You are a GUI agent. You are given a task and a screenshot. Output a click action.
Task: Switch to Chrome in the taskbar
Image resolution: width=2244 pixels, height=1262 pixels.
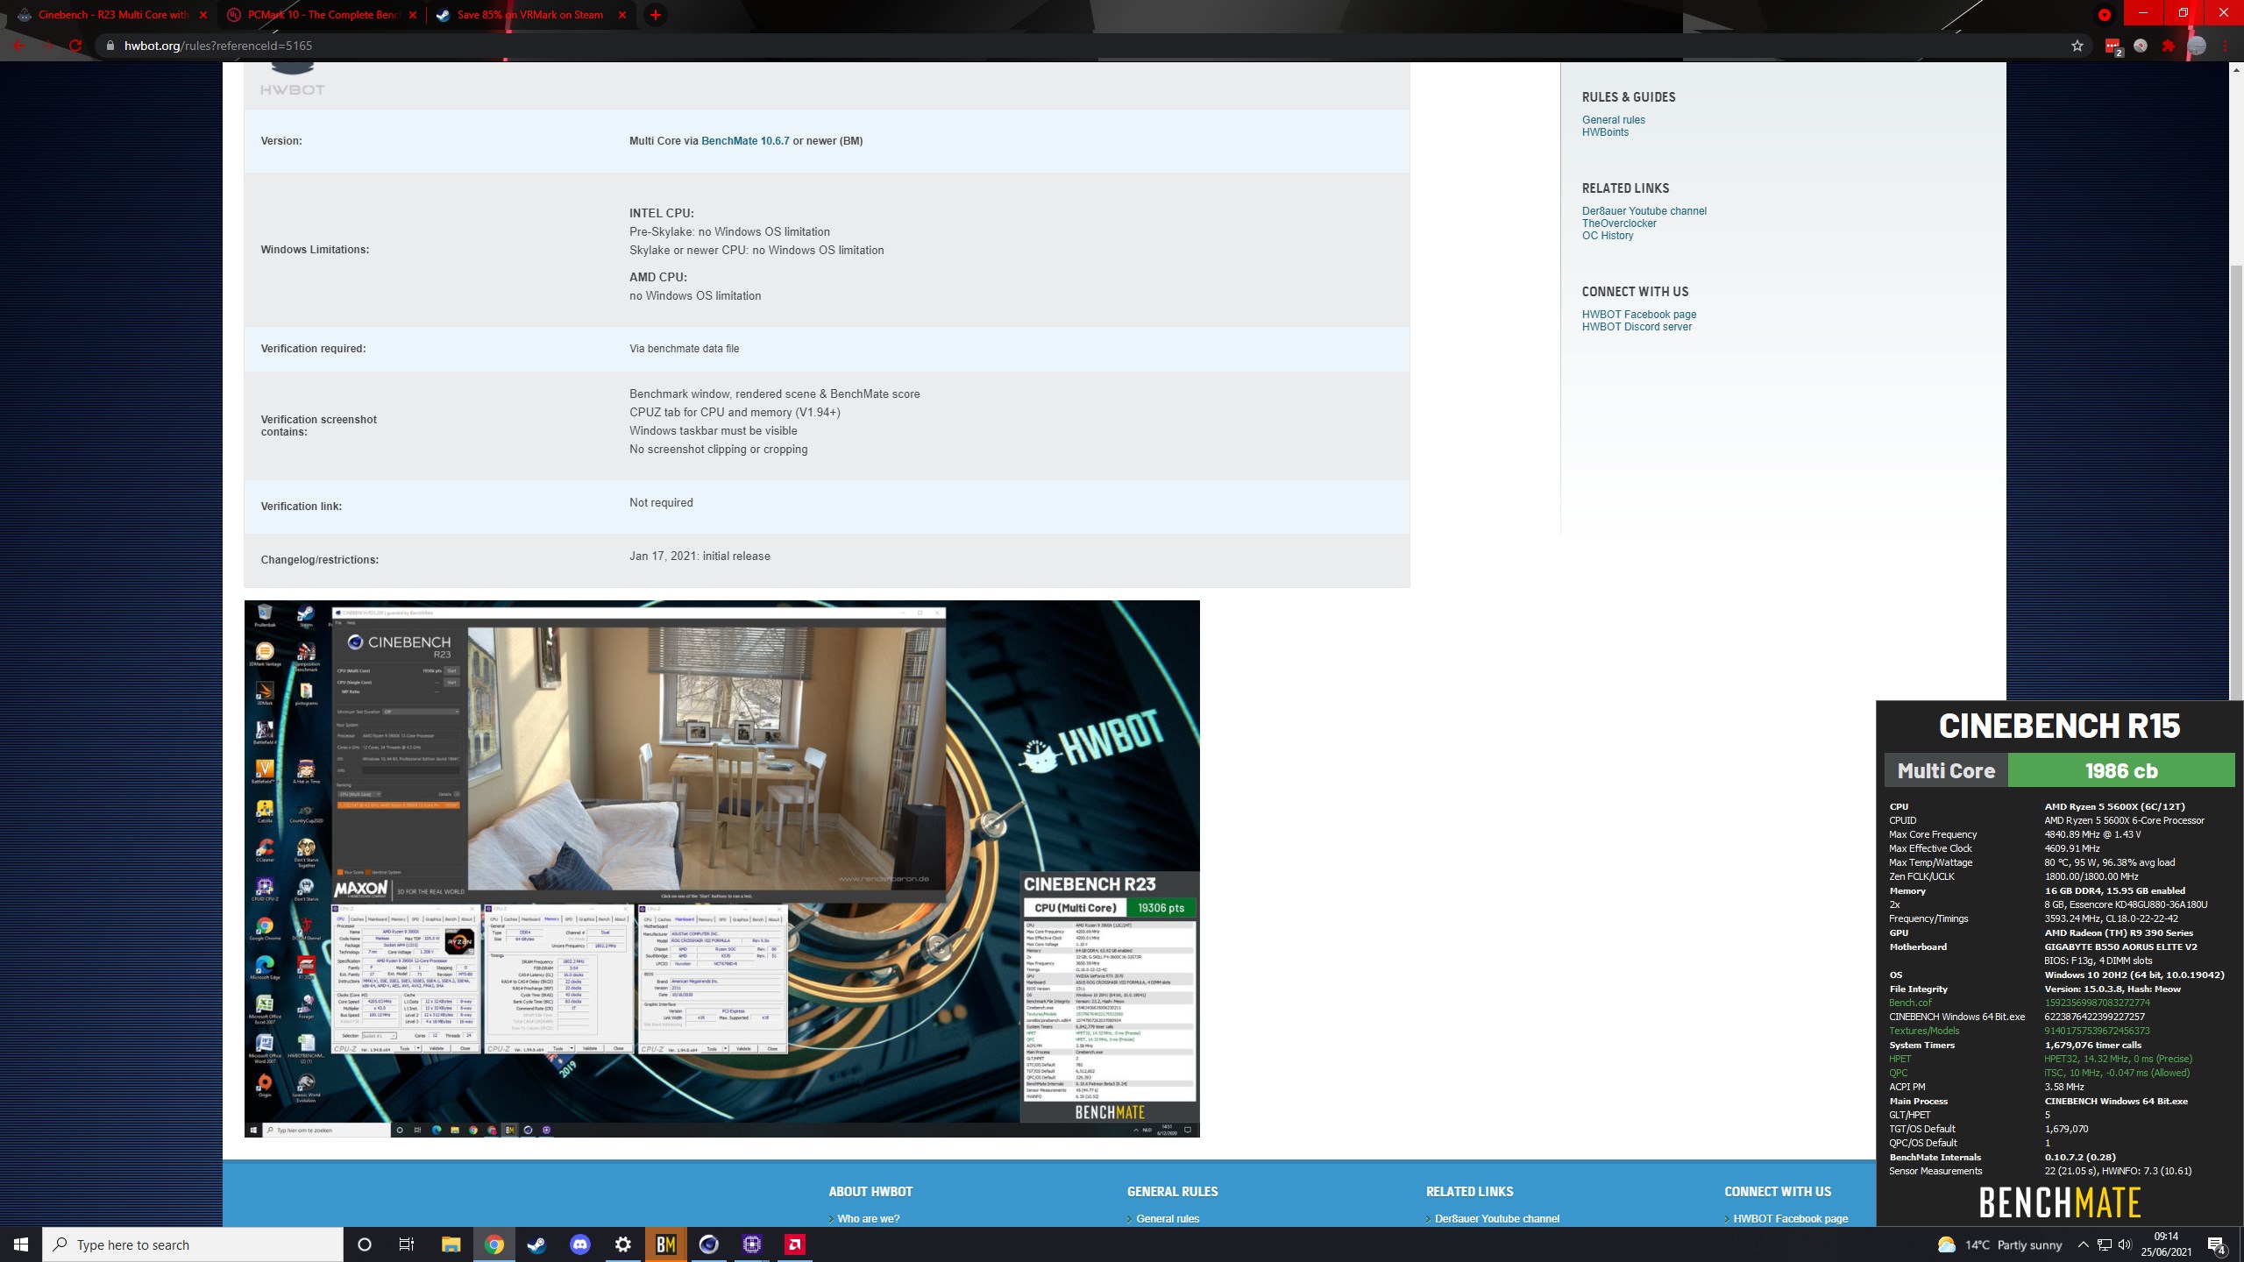point(494,1244)
